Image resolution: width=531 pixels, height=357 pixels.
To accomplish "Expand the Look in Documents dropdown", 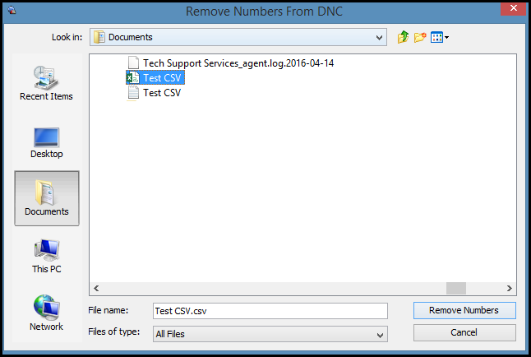I will pos(379,37).
